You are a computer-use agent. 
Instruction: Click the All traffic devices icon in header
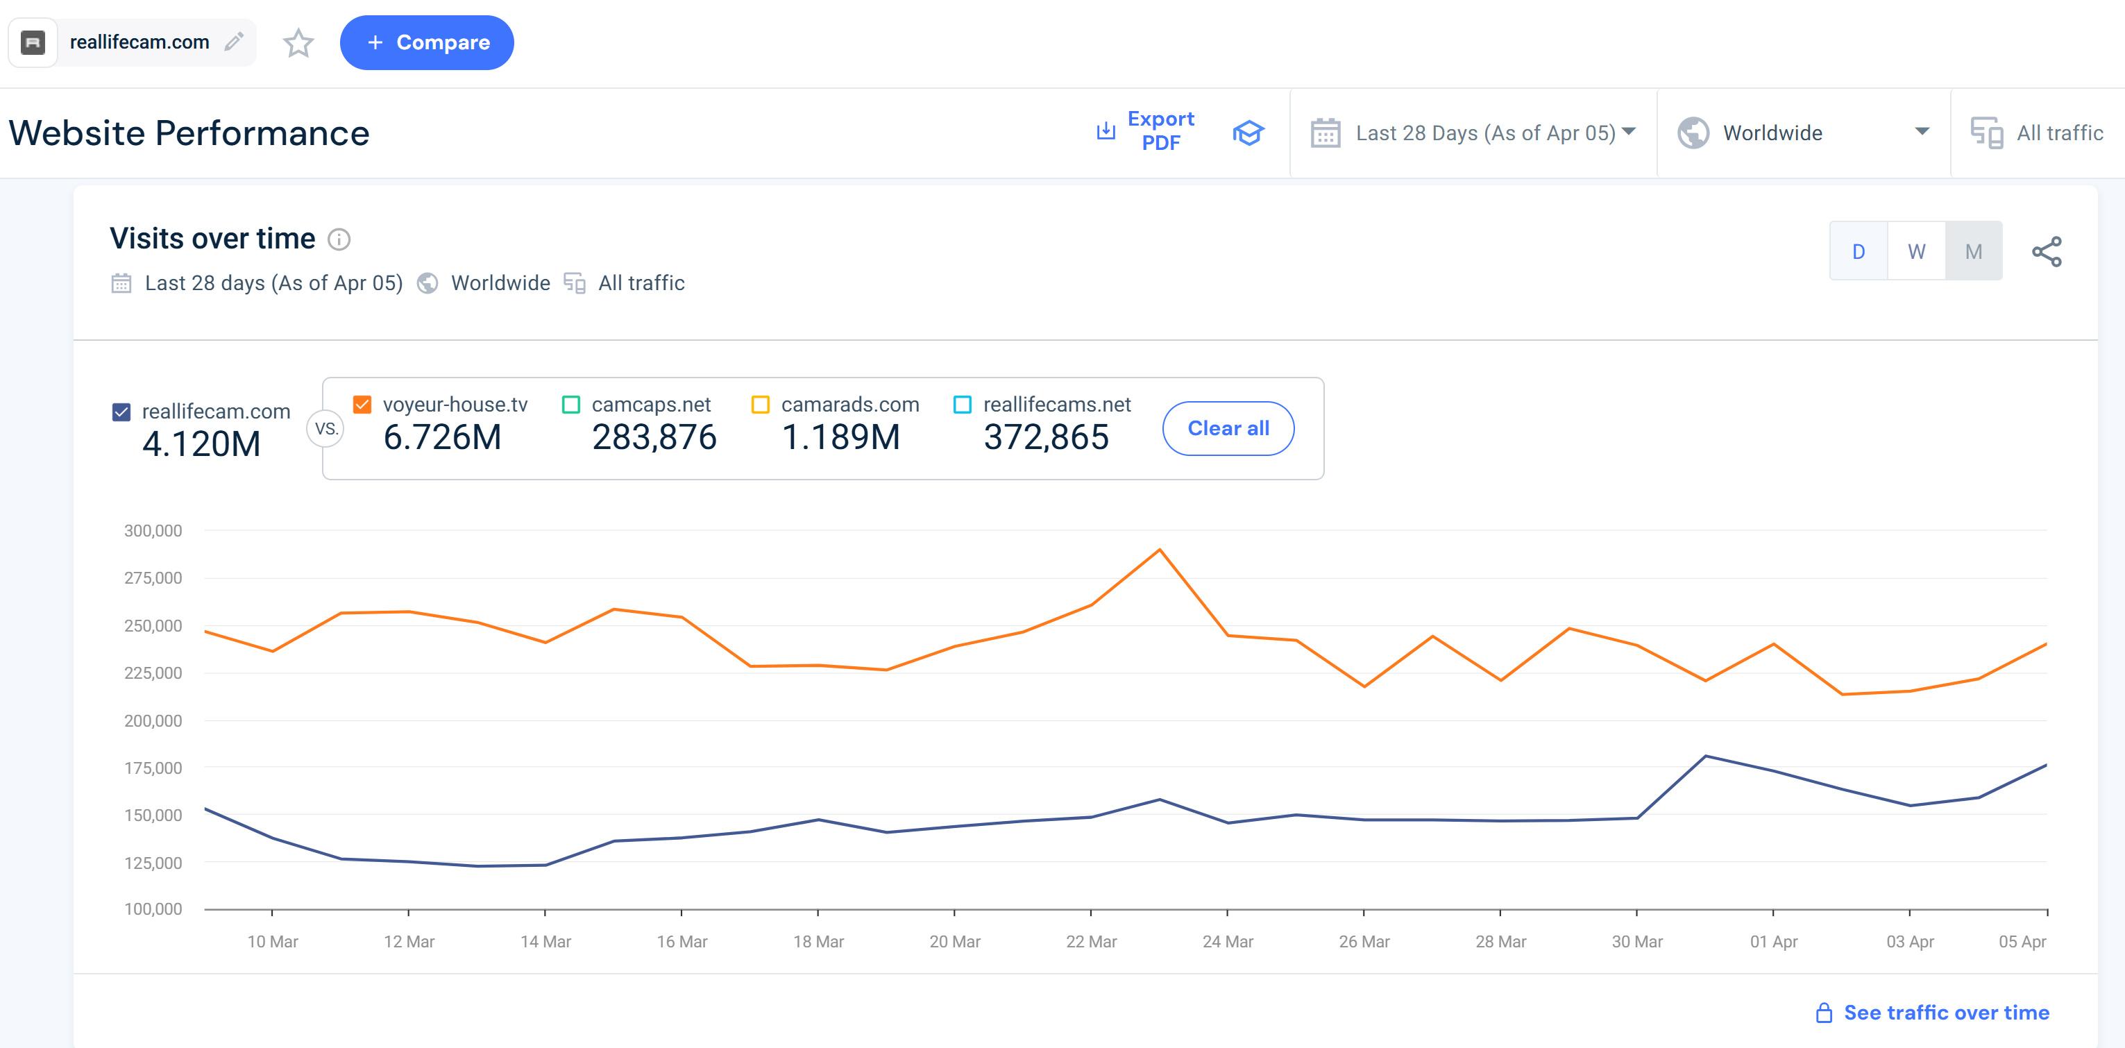(1986, 133)
